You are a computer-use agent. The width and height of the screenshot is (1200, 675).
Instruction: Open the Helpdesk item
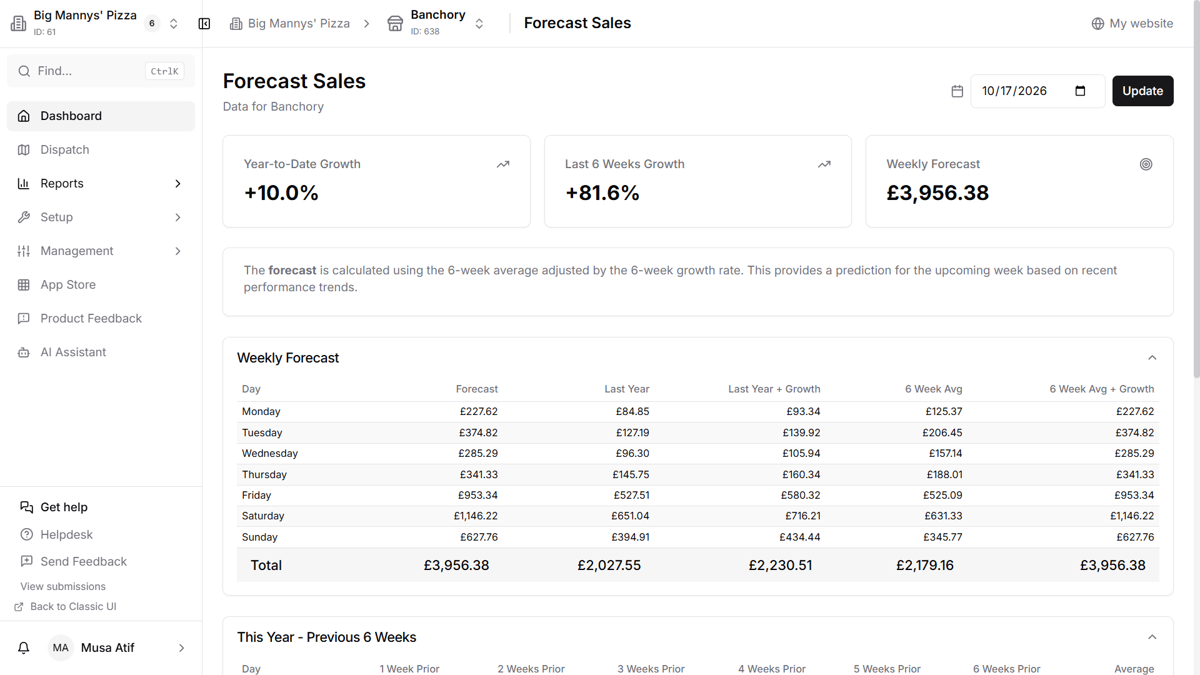tap(66, 535)
